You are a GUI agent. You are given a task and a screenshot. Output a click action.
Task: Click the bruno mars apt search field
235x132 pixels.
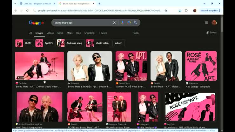[82, 23]
